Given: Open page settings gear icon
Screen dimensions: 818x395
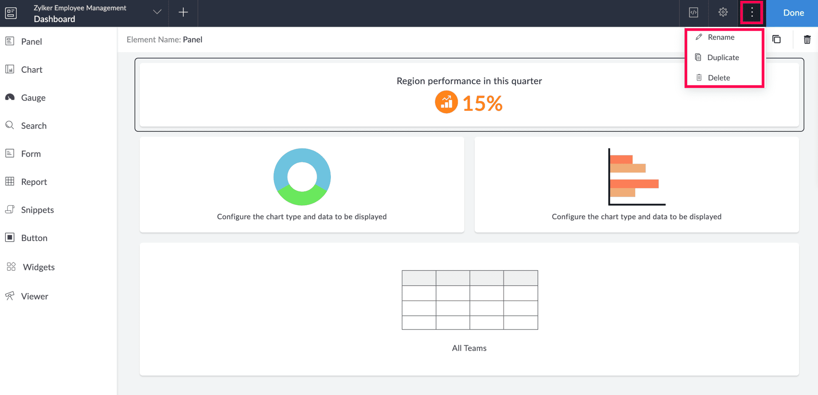Looking at the screenshot, I should (x=723, y=13).
